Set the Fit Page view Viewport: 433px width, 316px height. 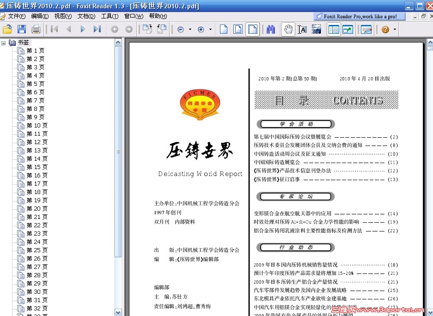pyautogui.click(x=238, y=29)
